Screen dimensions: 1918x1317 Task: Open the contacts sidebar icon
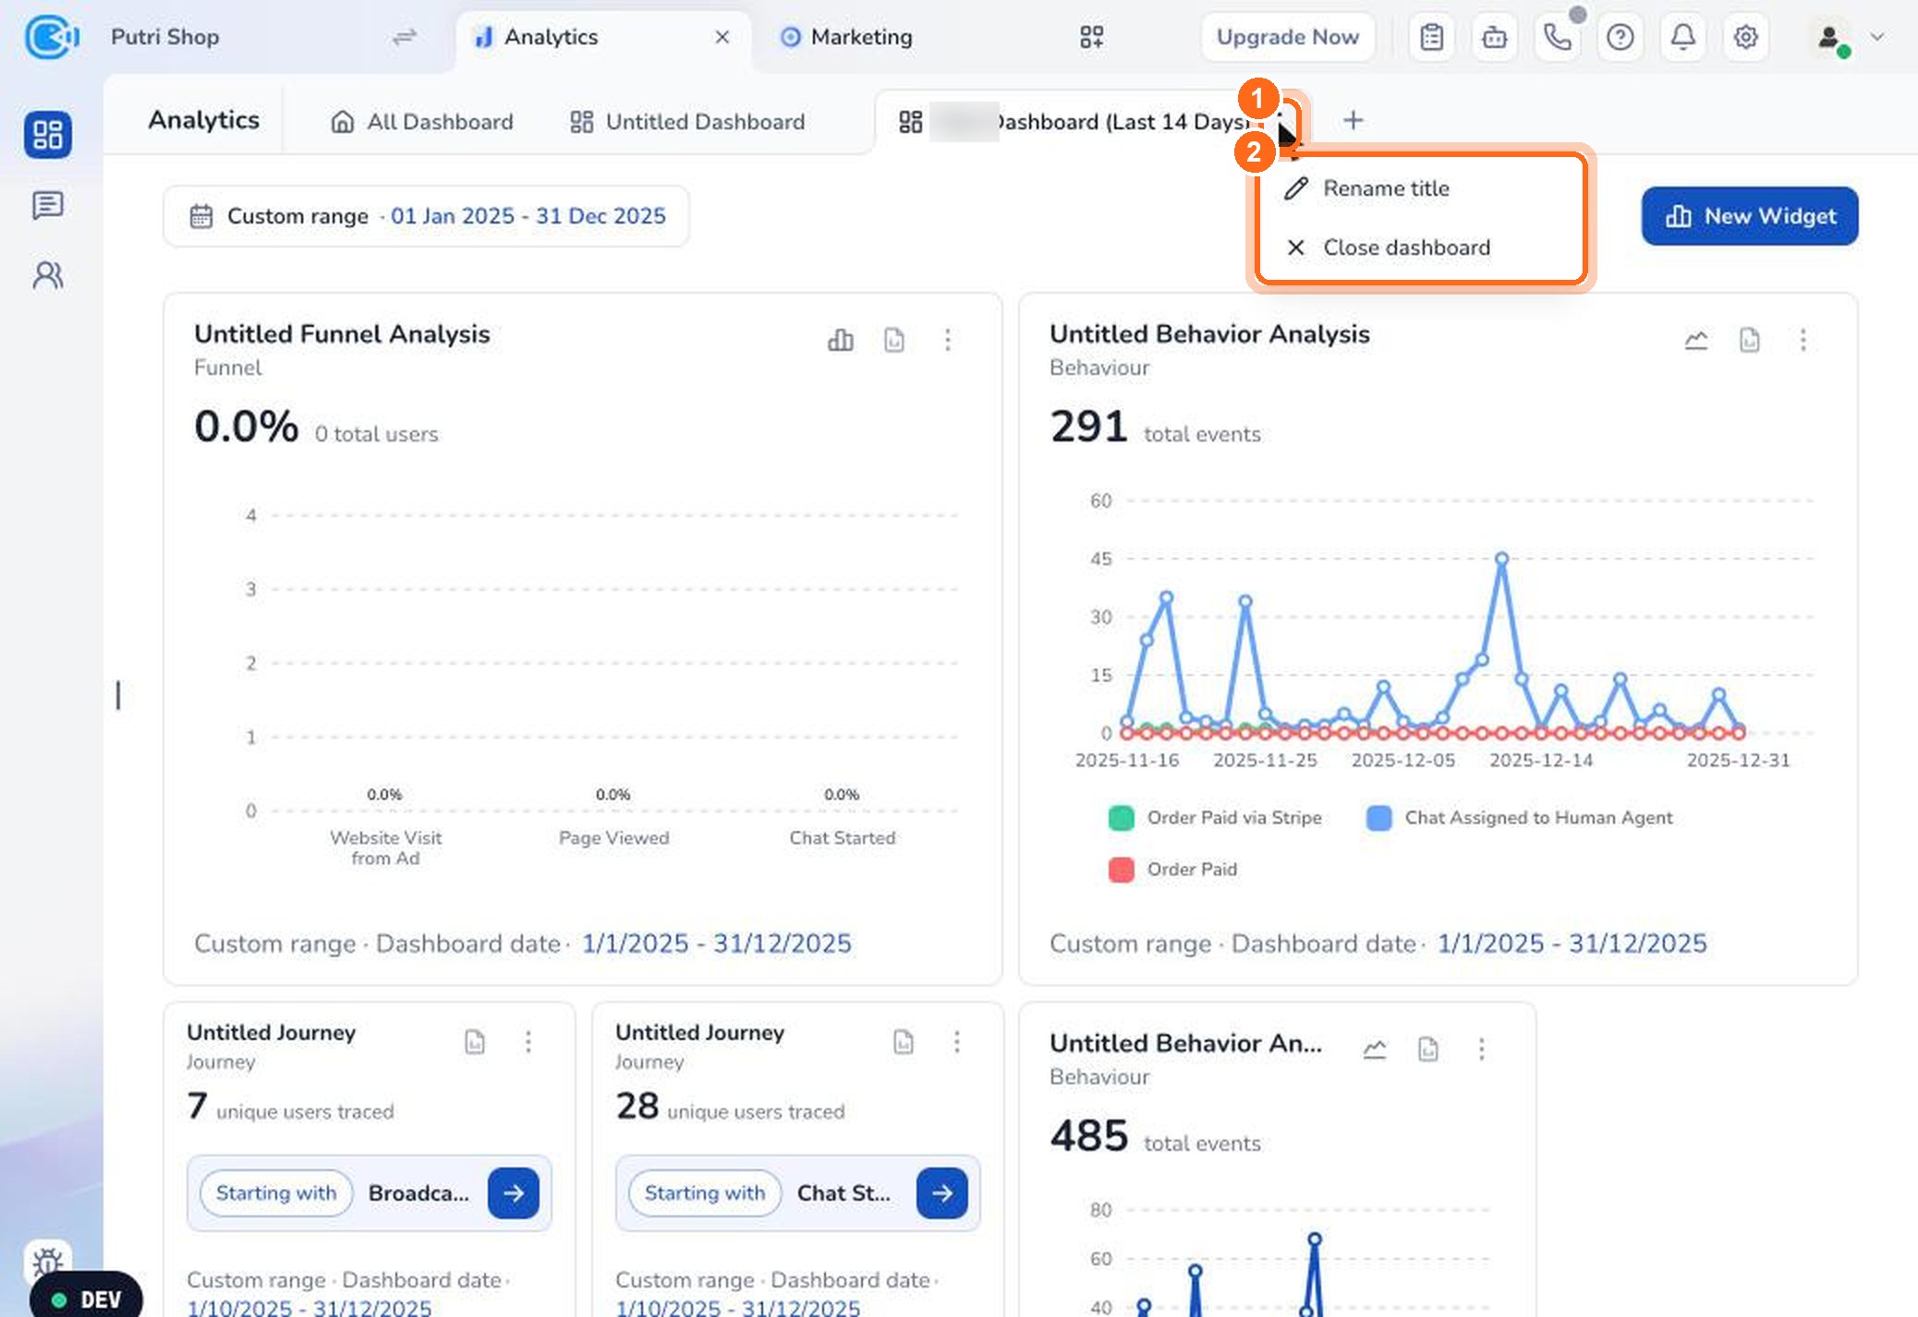(48, 275)
